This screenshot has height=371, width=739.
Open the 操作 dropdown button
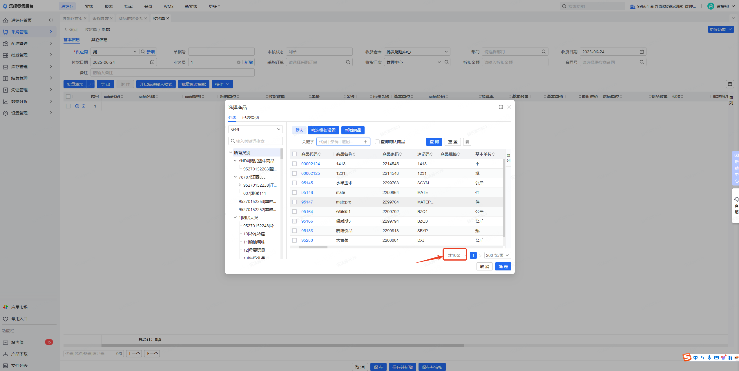pos(222,84)
